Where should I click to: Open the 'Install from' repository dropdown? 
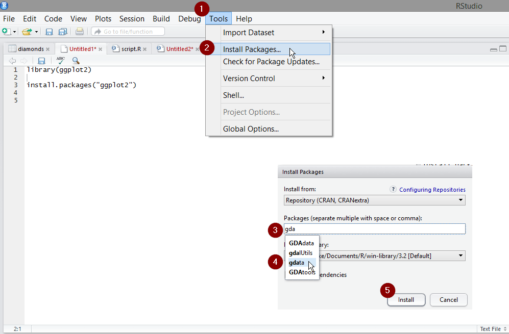pyautogui.click(x=374, y=200)
